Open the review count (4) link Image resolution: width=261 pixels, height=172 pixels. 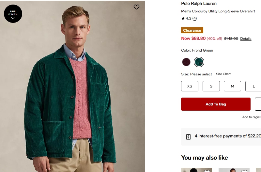click(x=194, y=19)
